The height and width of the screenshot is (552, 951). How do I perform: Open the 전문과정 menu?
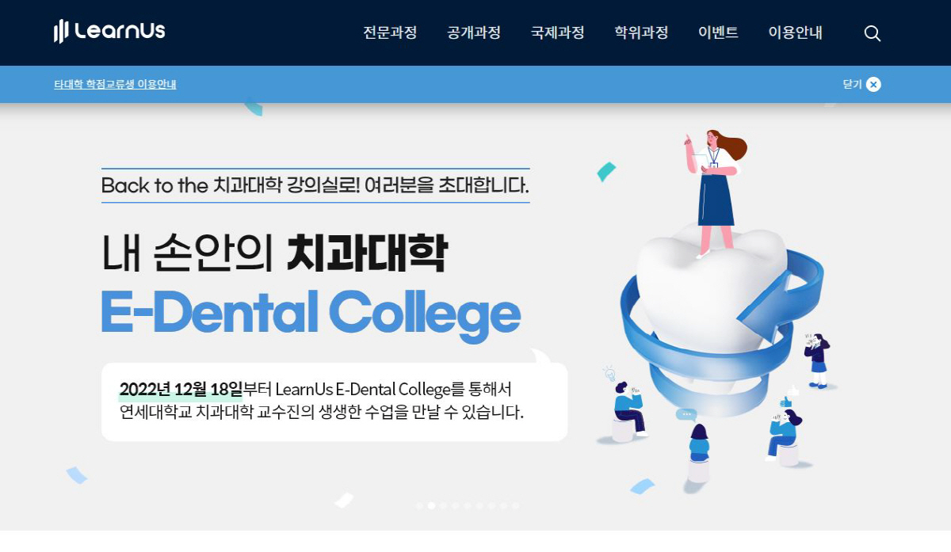point(390,32)
